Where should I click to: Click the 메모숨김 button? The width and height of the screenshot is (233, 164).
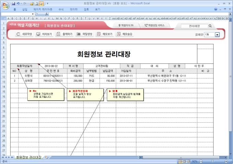coord(124,34)
